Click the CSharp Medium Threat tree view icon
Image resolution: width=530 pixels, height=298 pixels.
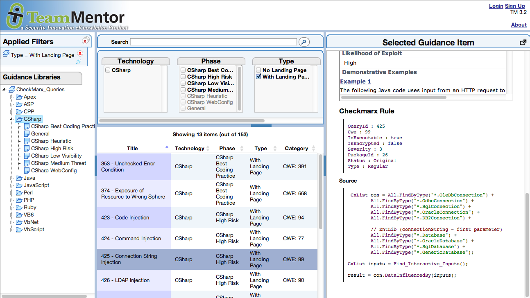coord(27,163)
